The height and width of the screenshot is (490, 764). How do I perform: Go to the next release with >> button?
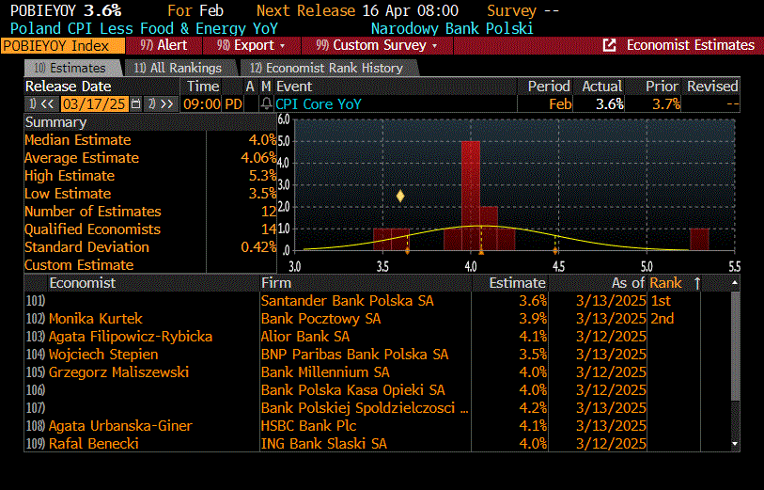coord(162,103)
